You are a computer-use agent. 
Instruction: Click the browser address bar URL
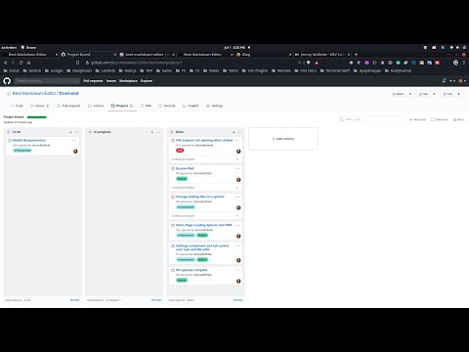(x=136, y=63)
